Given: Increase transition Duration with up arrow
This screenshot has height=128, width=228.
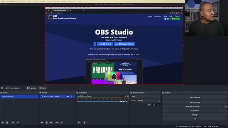Looking at the screenshot, I should [x=159, y=100].
